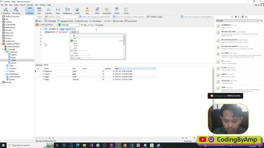Open the File menu
Viewport: 264px width, 148px height.
click(2, 5)
